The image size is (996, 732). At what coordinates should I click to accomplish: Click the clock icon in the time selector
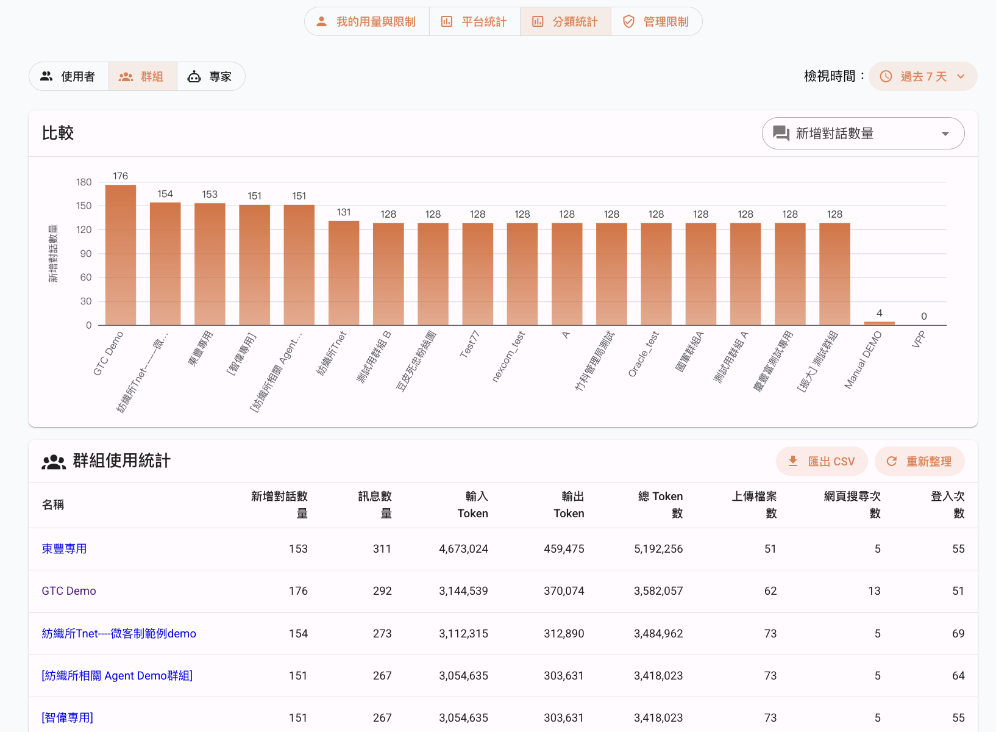(x=886, y=76)
